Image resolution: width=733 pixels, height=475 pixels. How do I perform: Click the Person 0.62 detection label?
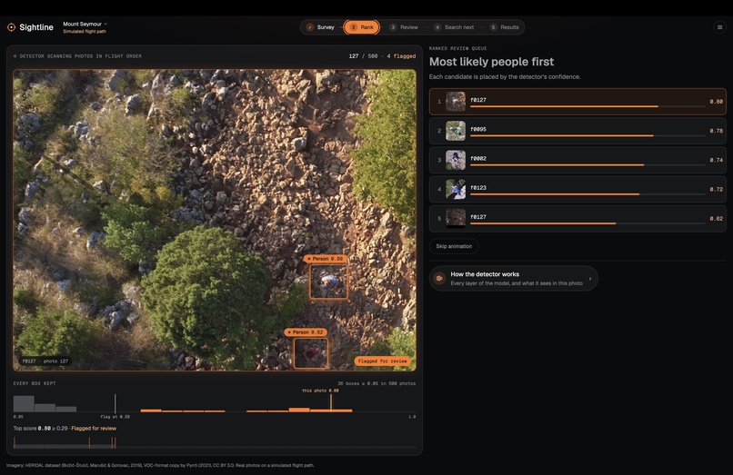coord(306,332)
